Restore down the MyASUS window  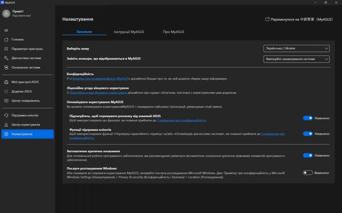coord(326,2)
